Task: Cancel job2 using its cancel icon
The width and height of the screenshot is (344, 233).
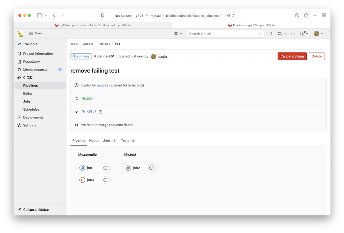Action: pyautogui.click(x=151, y=168)
